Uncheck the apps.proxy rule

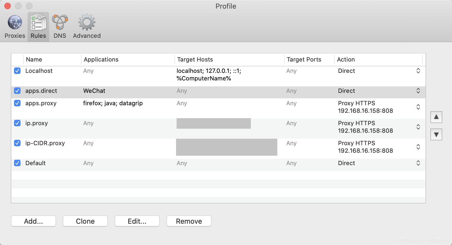pos(17,103)
